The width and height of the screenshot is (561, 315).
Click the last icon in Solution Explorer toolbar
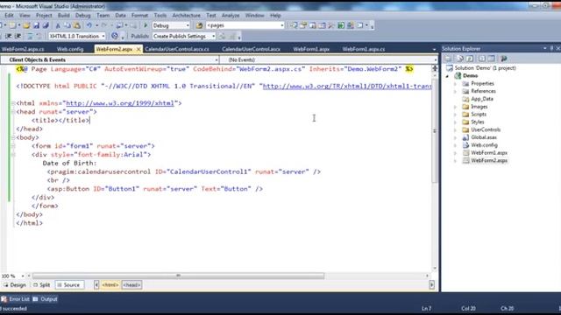point(504,59)
